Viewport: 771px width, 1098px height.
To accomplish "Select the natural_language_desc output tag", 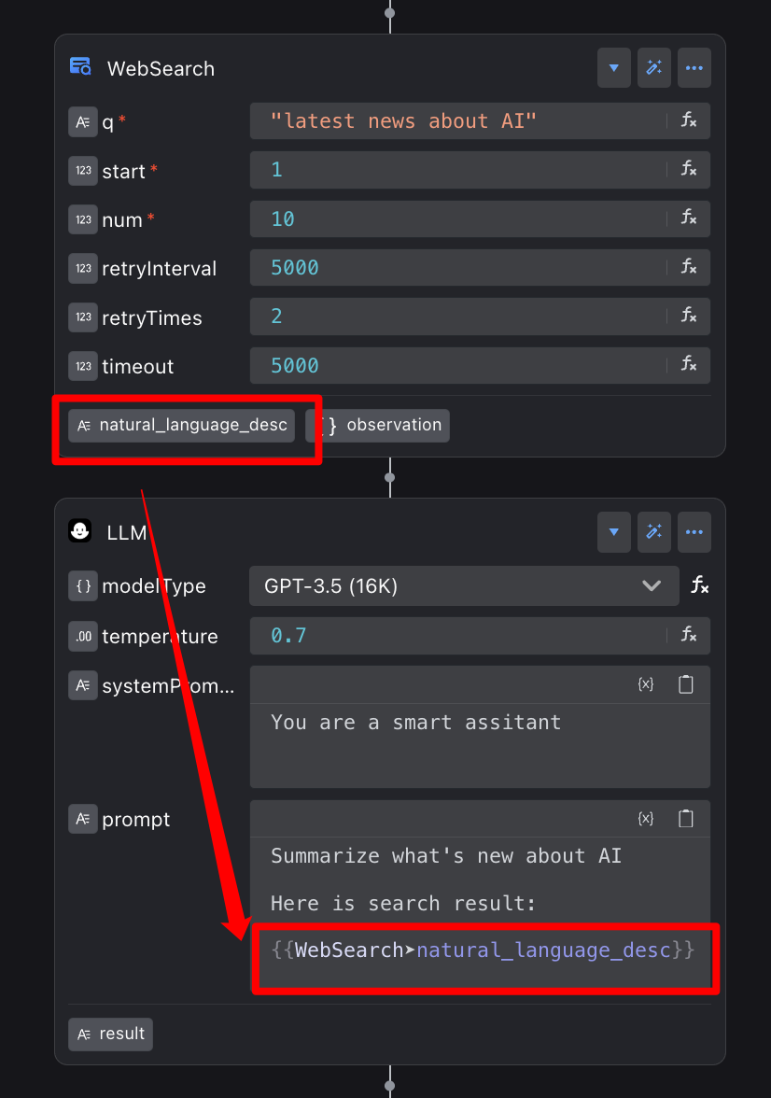I will pos(182,426).
